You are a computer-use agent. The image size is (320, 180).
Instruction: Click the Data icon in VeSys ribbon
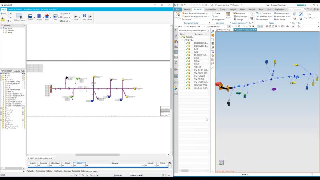(55, 17)
